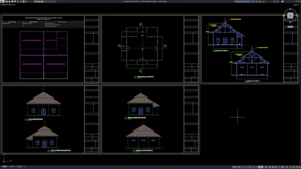
Task: Click the Sign In button
Action: [x=263, y=1]
